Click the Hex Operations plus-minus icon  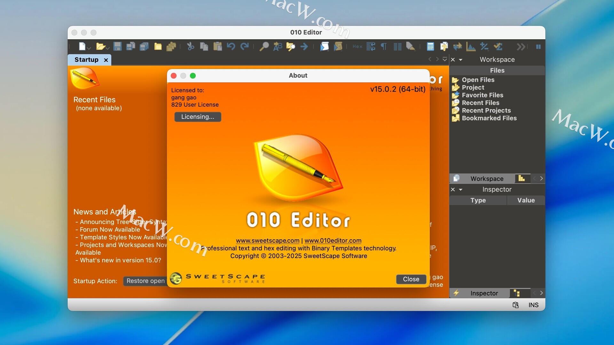tap(484, 47)
